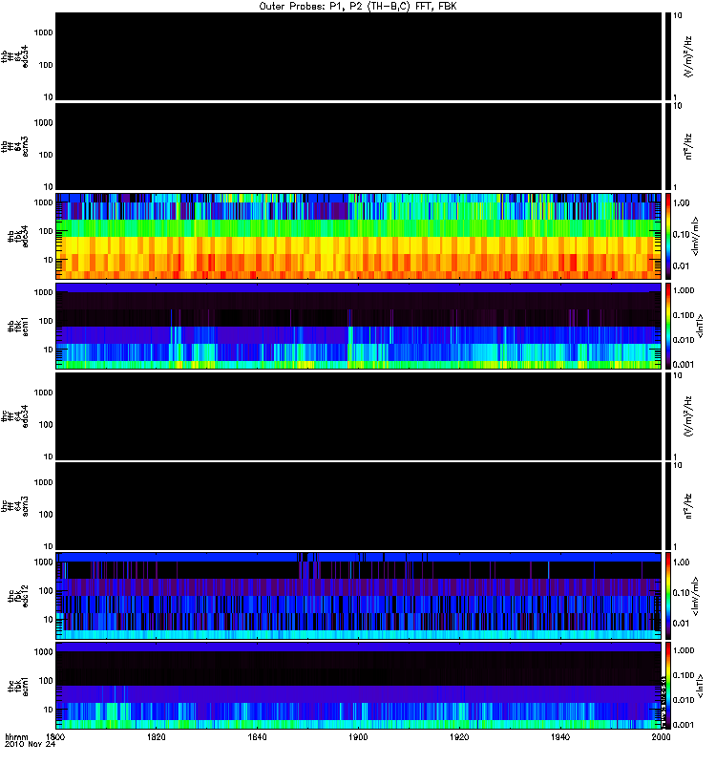Click the 'nT²/Hz' unit label of the thb fff scm3 panel
This screenshot has height=764, width=716.
pyautogui.click(x=687, y=146)
